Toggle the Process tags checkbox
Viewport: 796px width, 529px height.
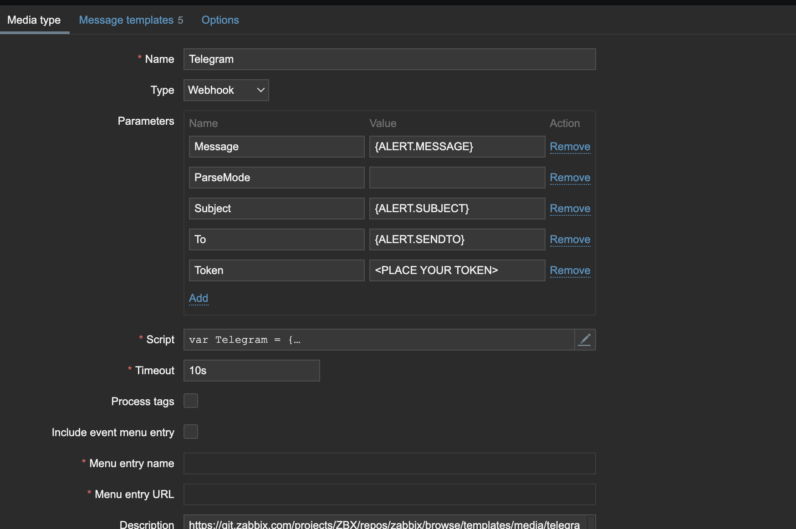pyautogui.click(x=191, y=401)
